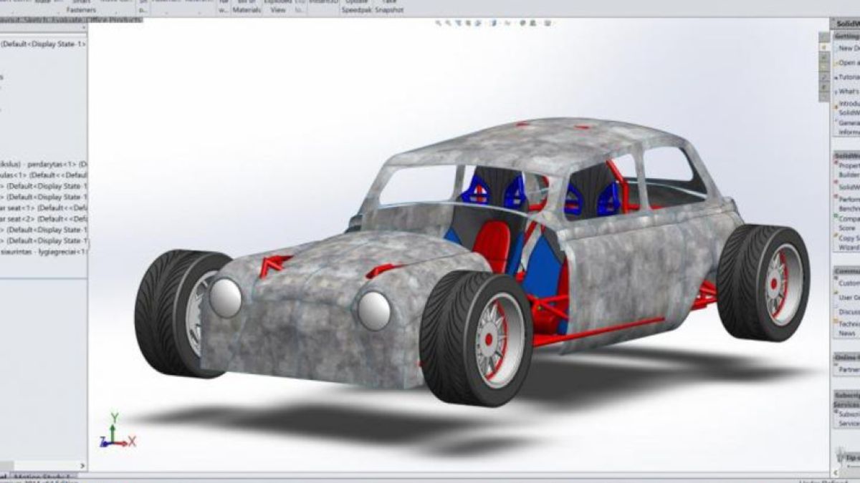Select the 'perdarytas<1>' component in feature tree
This screenshot has height=483, width=860.
(x=43, y=164)
